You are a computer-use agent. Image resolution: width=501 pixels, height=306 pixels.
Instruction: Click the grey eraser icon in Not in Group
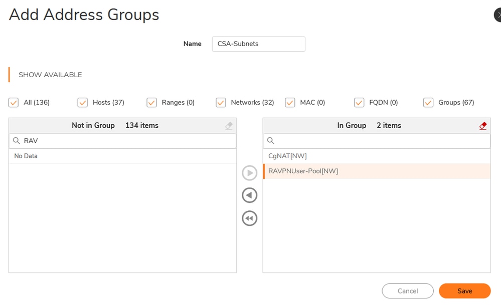click(229, 126)
